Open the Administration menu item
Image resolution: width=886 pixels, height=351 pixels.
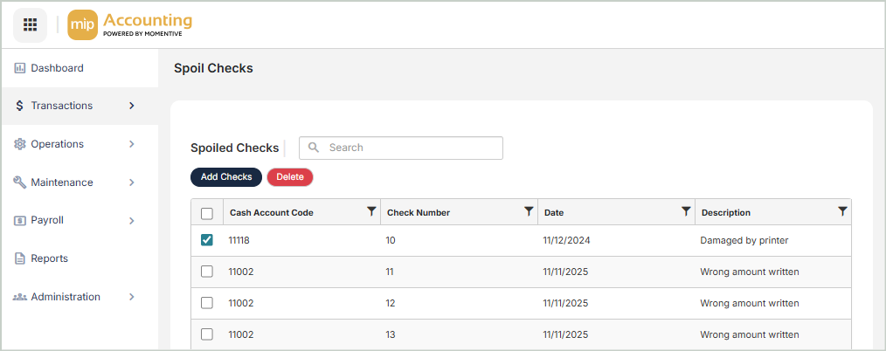point(66,297)
